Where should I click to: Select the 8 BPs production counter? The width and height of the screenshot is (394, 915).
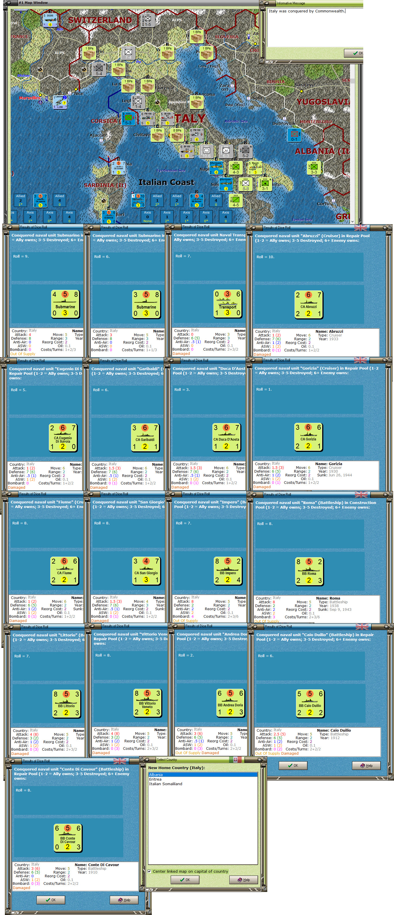tap(177, 135)
